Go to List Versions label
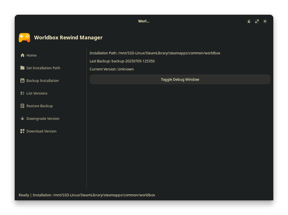The image size is (288, 215). 37,93
